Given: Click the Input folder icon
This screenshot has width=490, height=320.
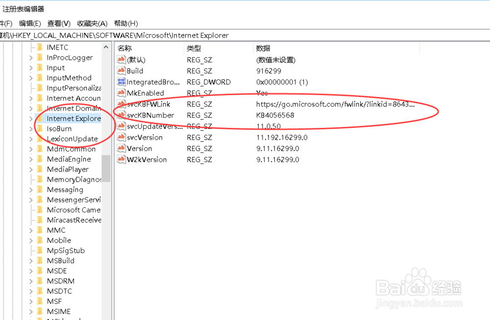Looking at the screenshot, I should (x=40, y=68).
